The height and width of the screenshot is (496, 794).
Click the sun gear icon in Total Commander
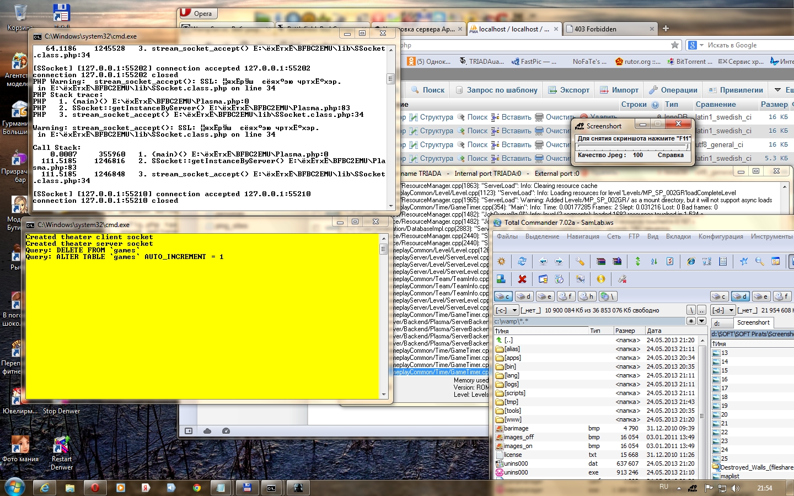501,261
